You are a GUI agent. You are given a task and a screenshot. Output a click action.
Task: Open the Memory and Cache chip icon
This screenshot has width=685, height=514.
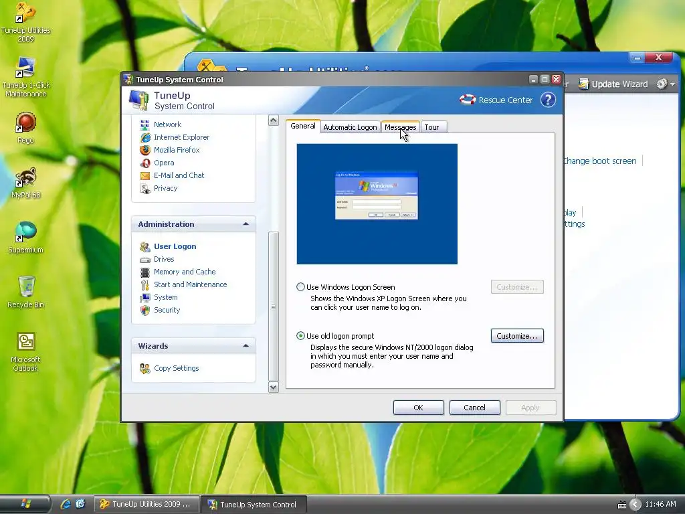coord(144,272)
